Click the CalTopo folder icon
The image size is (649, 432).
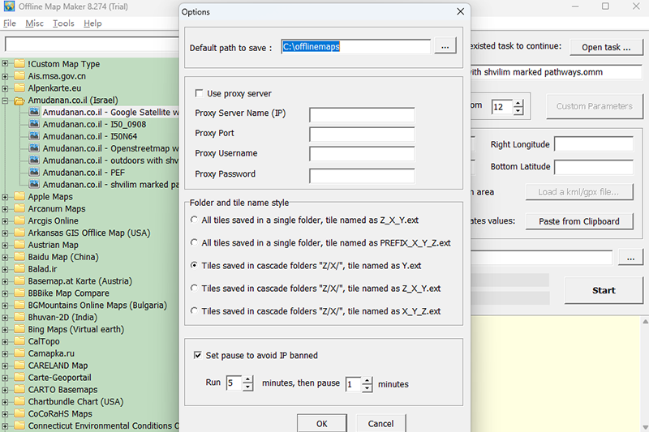(19, 341)
